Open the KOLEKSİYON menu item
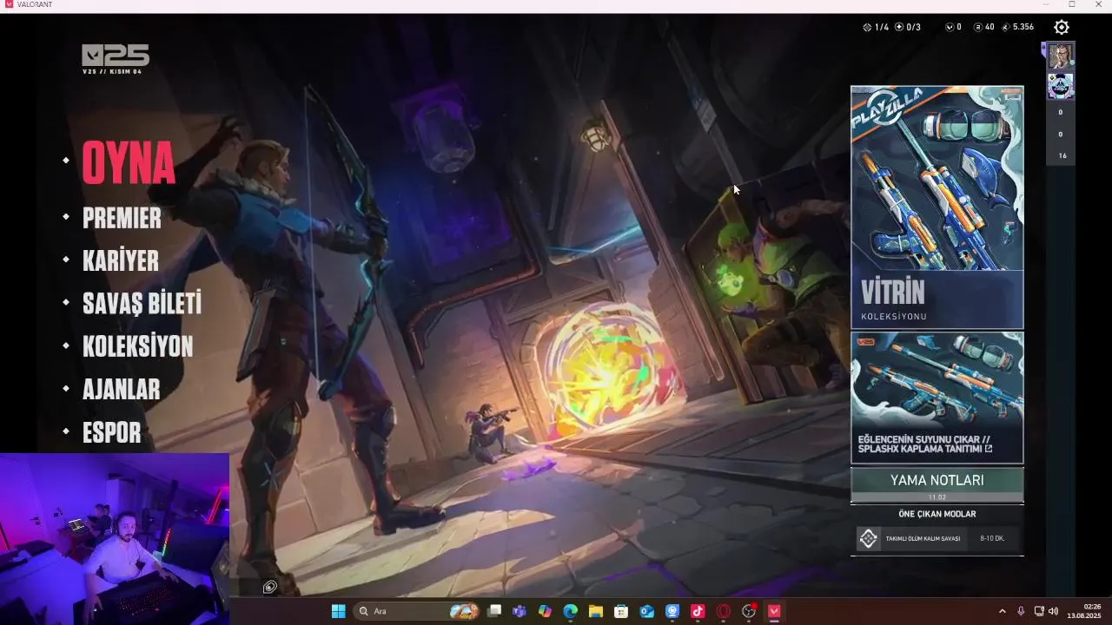 [x=137, y=346]
